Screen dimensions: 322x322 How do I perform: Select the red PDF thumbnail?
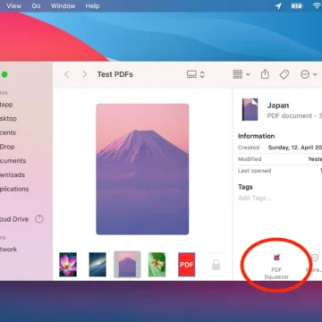[187, 265]
